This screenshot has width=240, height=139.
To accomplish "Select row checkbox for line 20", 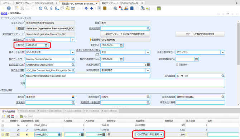I will [3, 130].
